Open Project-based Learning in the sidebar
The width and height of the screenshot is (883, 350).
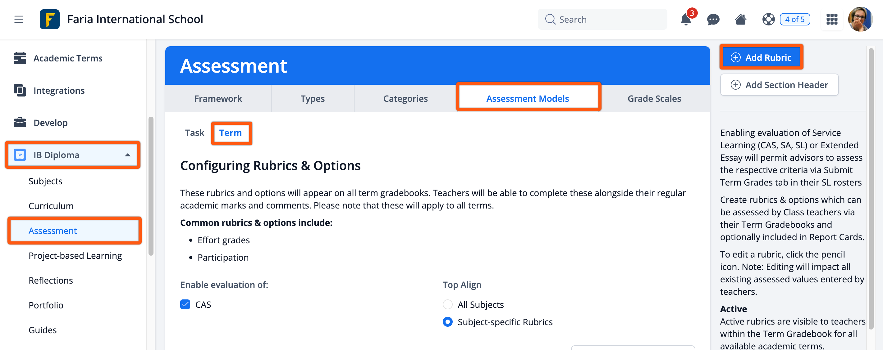(x=75, y=256)
